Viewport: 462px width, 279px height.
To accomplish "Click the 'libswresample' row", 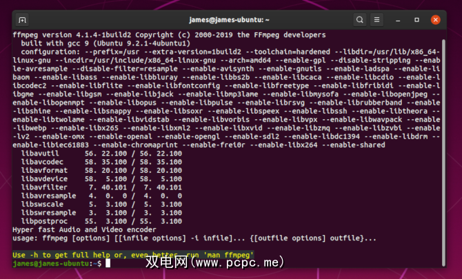I will click(101, 213).
